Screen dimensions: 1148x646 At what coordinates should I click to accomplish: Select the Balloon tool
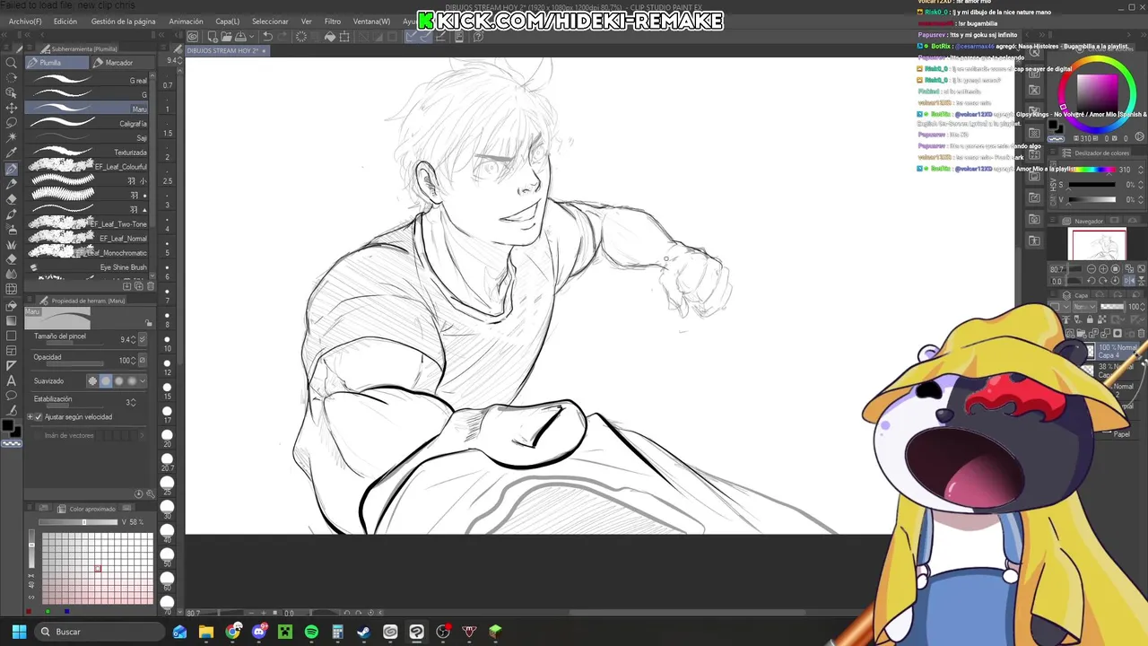point(11,396)
